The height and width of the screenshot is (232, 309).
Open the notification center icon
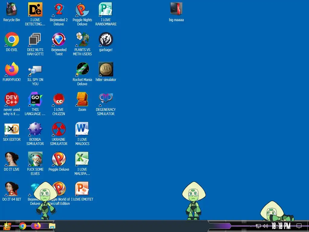click(299, 226)
